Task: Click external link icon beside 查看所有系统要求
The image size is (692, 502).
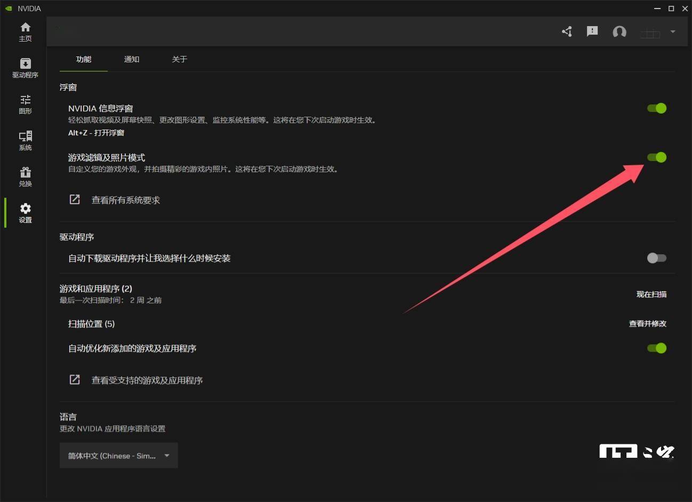Action: pos(75,199)
